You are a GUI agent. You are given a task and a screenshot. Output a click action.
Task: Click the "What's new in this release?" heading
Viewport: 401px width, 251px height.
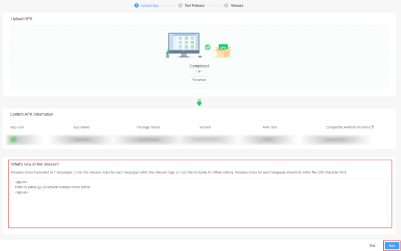[35, 164]
